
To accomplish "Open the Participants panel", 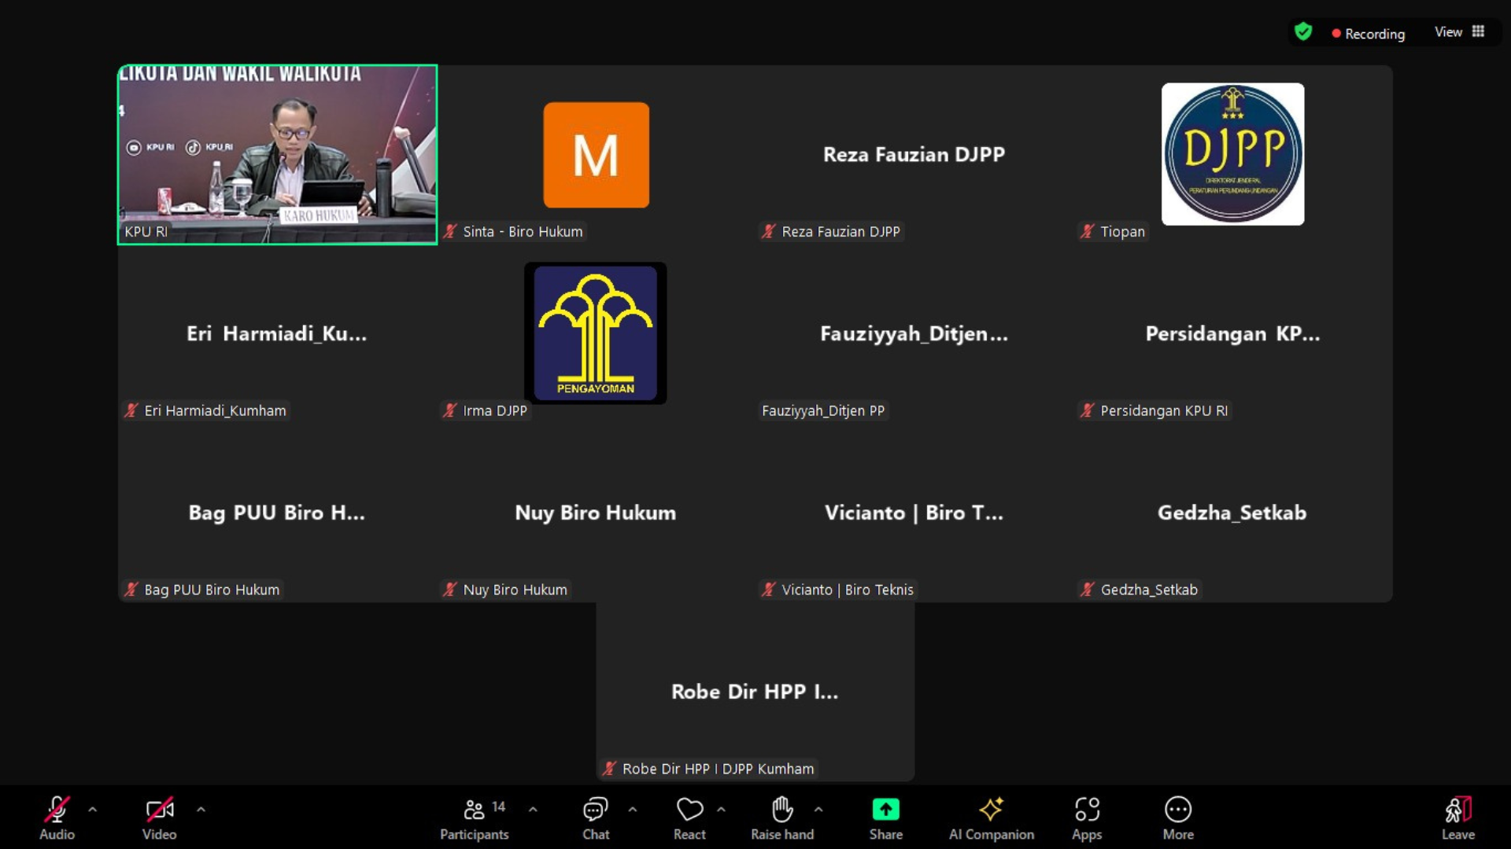I will 474,818.
